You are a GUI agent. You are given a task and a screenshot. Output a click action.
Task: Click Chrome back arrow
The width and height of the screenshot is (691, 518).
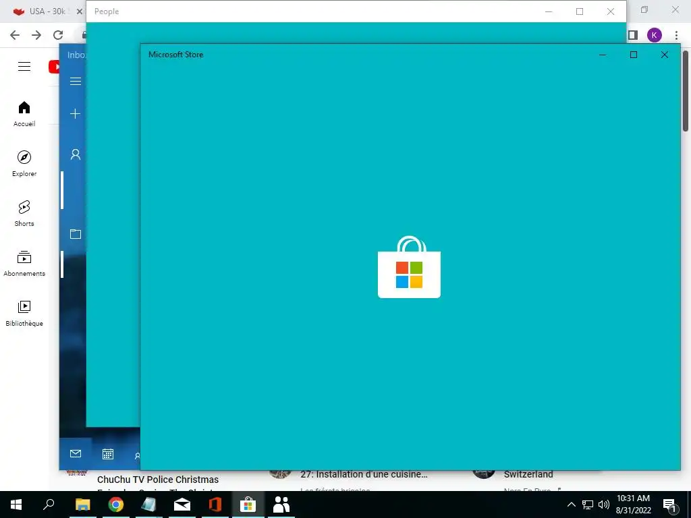(x=15, y=35)
